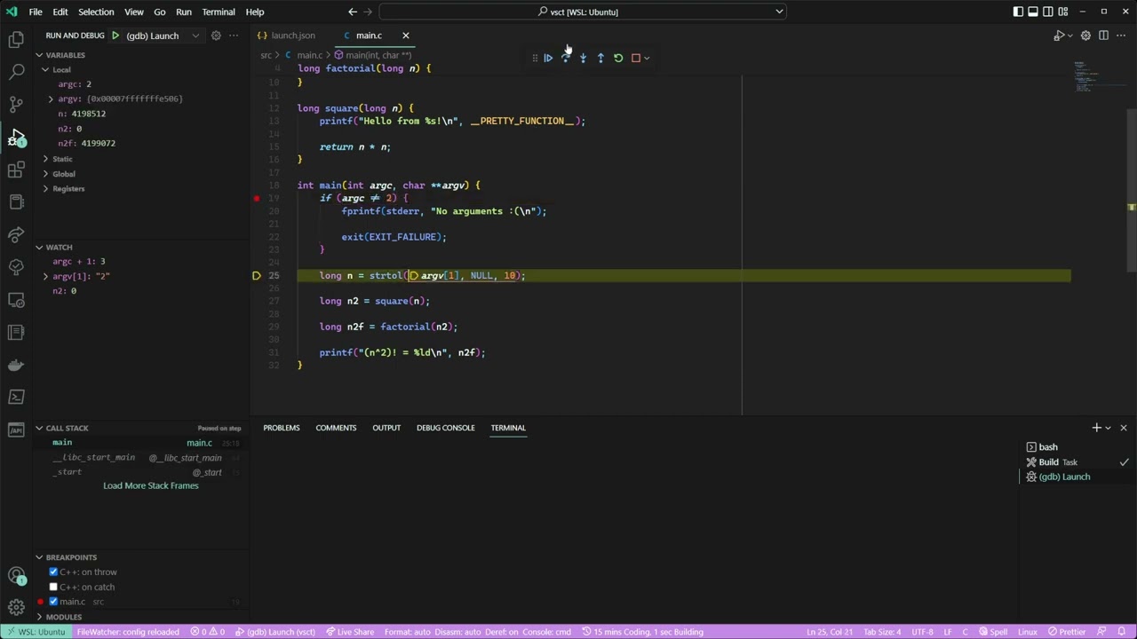Click Live Share in status bar
This screenshot has width=1137, height=639.
(x=350, y=632)
